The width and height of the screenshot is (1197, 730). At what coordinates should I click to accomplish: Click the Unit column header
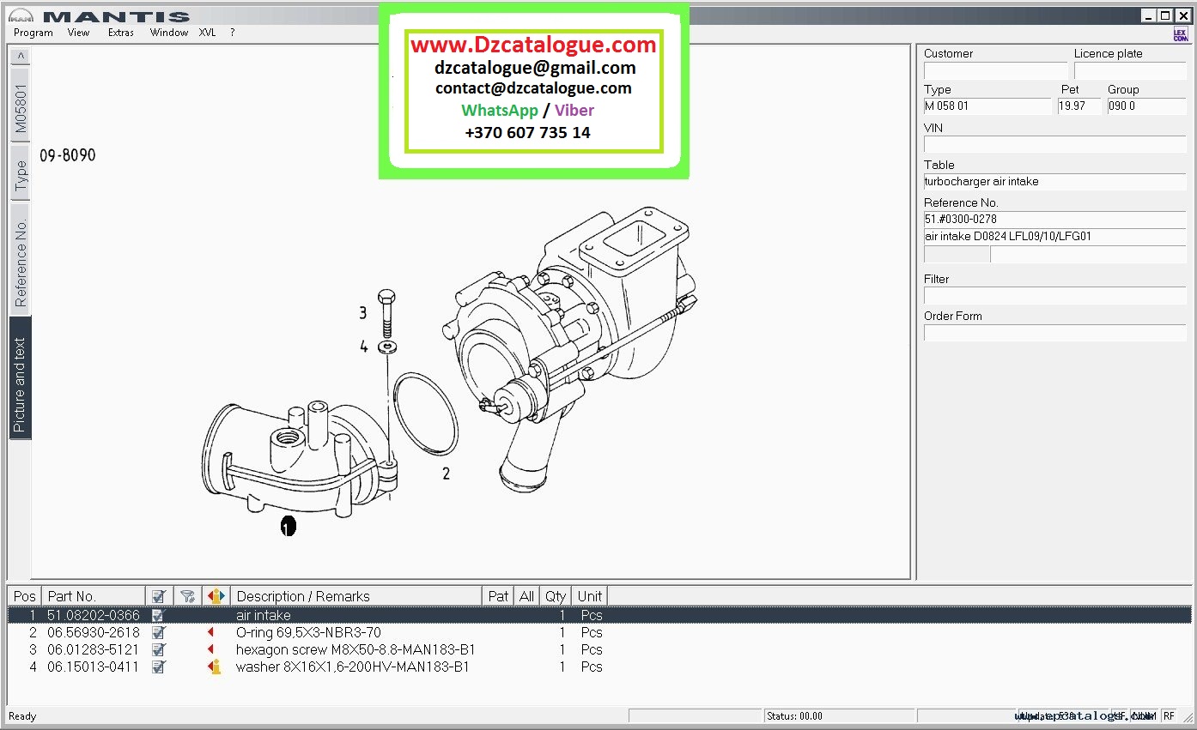click(x=590, y=596)
